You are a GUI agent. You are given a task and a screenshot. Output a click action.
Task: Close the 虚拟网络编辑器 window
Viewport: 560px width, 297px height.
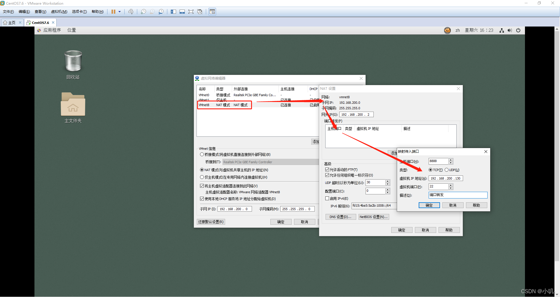click(361, 78)
